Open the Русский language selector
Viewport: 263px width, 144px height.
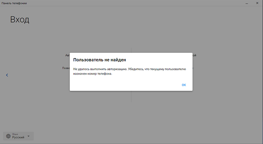click(18, 136)
